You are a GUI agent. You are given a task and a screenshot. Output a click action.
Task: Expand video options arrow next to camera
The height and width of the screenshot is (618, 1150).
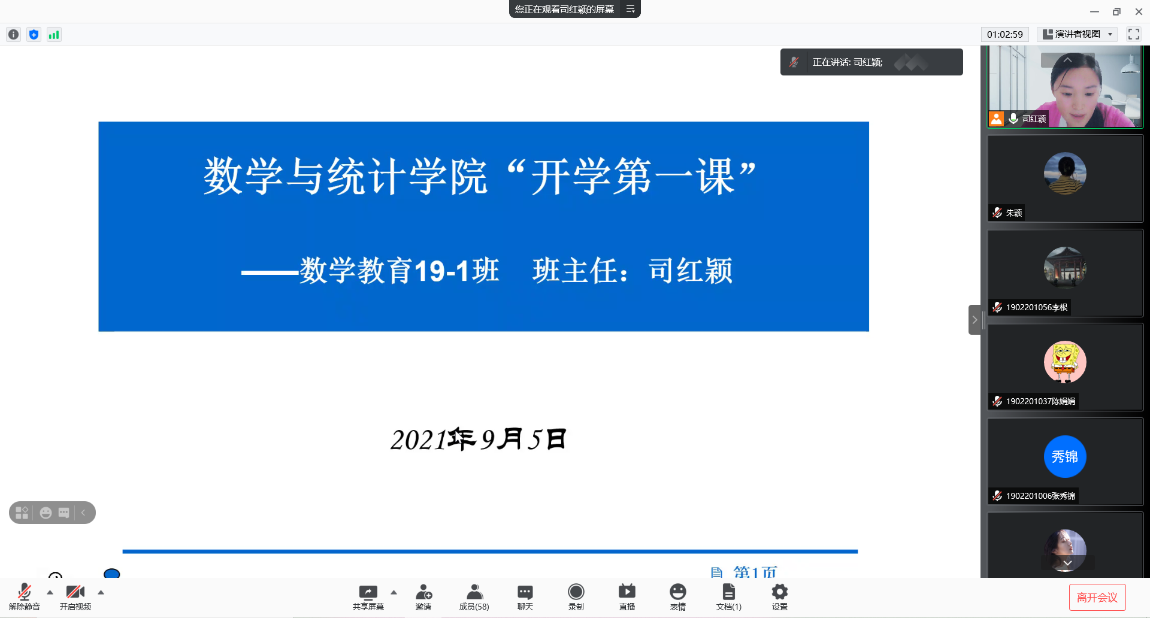[101, 592]
